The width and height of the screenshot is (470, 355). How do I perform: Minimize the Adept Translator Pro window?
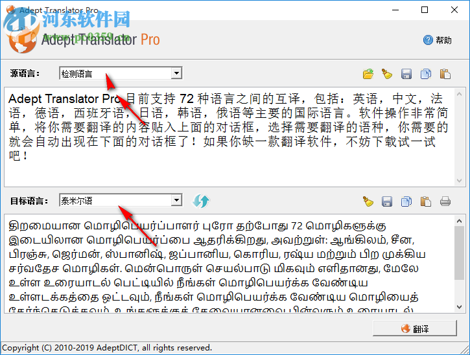395,10
